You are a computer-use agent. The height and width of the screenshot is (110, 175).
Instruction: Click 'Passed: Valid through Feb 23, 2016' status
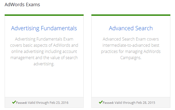[42, 103]
